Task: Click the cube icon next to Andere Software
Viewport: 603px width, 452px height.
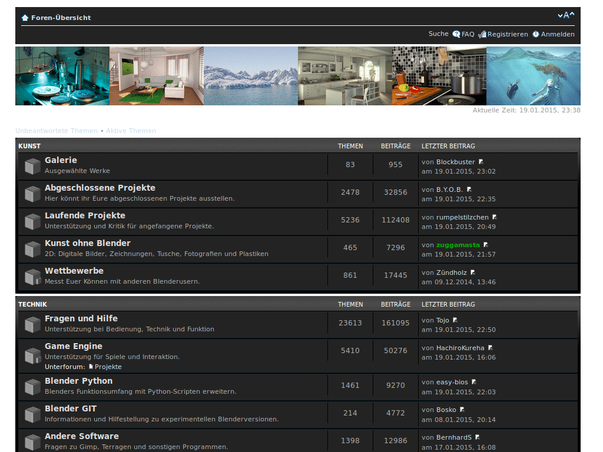Action: pyautogui.click(x=33, y=443)
